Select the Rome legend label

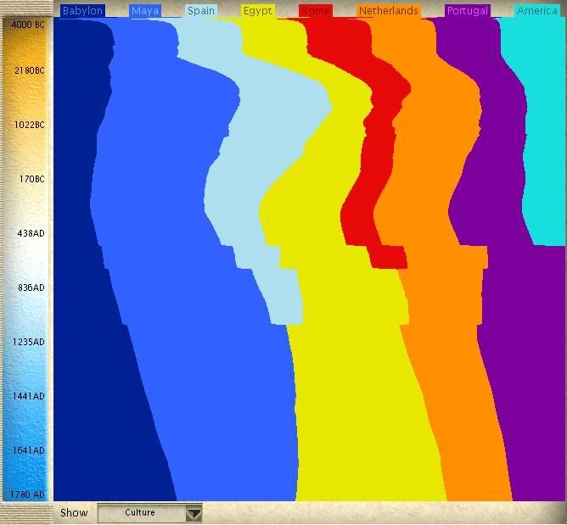(315, 11)
